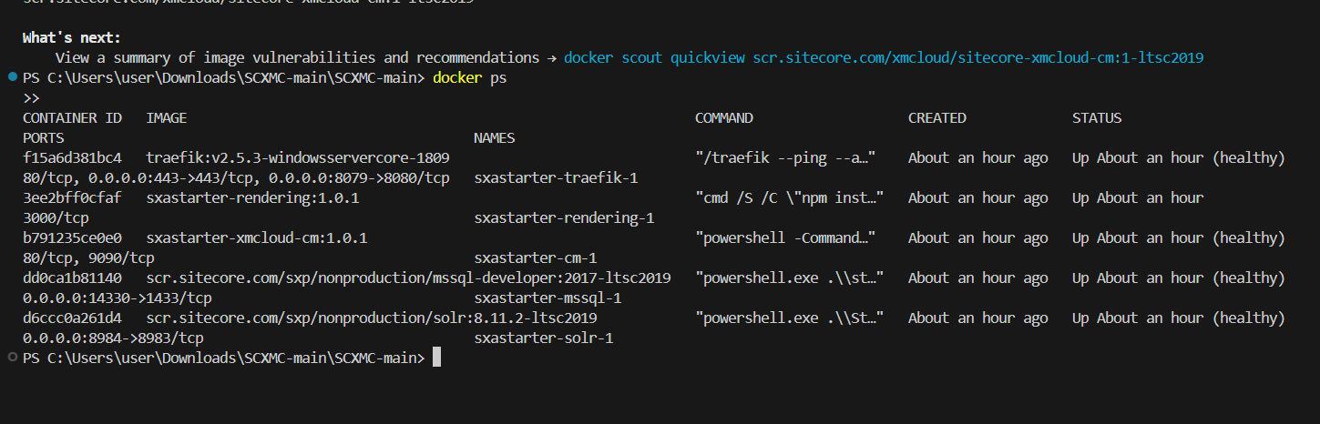Image resolution: width=1320 pixels, height=424 pixels.
Task: Click the sxastarter-rendering-1 container name
Action: point(564,218)
